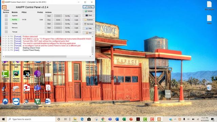Screen dimensions: 217x122
Task: Open Netstat in XAMPP
Action: coord(88,11)
